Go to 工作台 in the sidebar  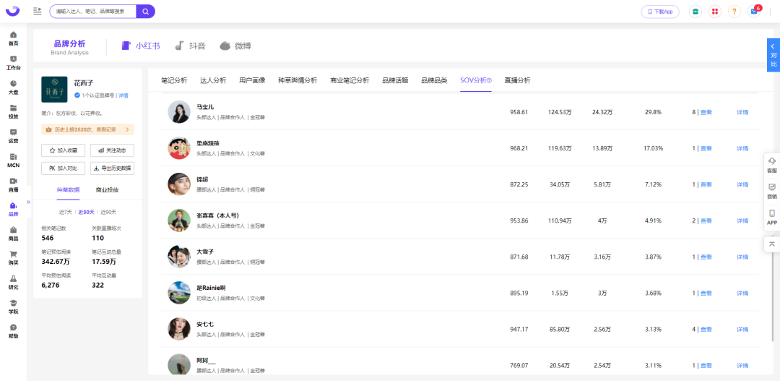pos(14,63)
